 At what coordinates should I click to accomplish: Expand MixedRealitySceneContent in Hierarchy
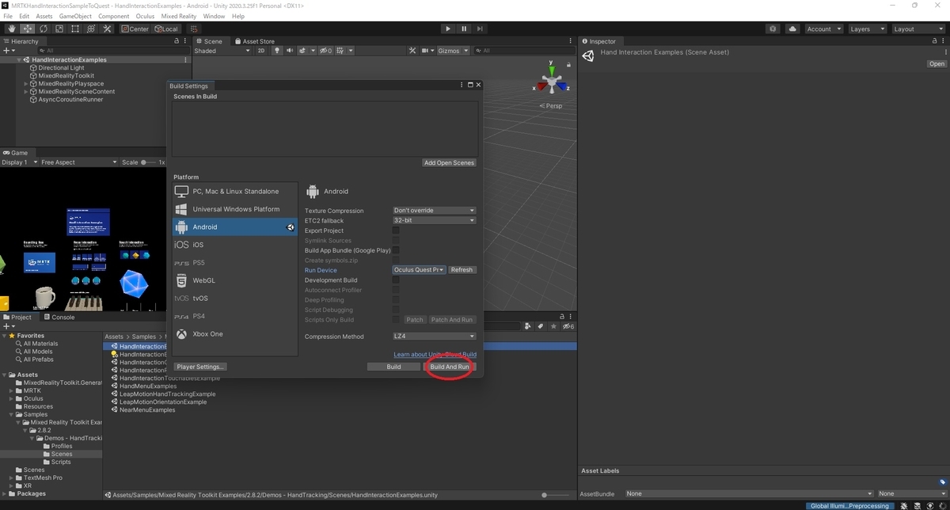click(26, 92)
